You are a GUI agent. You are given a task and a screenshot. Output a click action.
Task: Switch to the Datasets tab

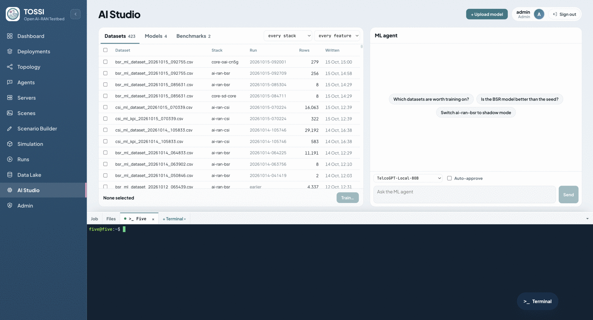(x=120, y=36)
